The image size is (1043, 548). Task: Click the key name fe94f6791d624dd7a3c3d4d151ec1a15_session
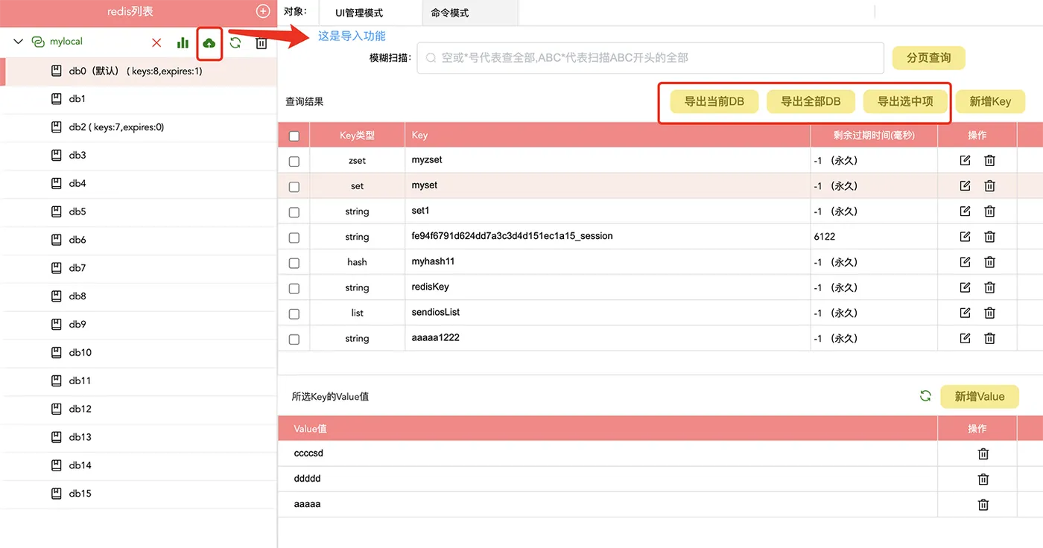(512, 236)
